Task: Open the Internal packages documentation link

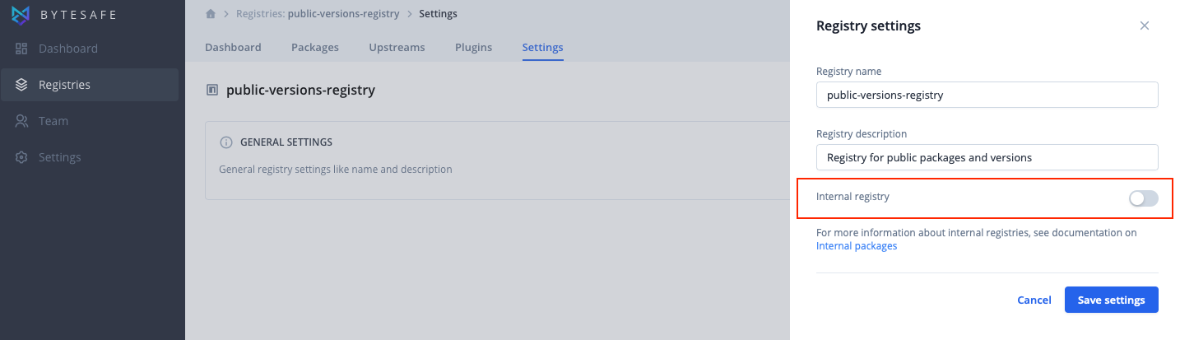Action: (857, 246)
